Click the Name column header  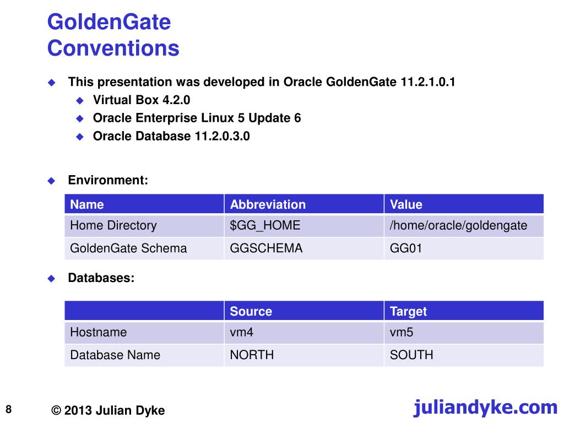[144, 204]
